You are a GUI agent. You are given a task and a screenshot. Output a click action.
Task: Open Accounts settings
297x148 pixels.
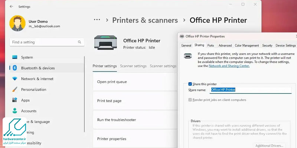coord(47,111)
